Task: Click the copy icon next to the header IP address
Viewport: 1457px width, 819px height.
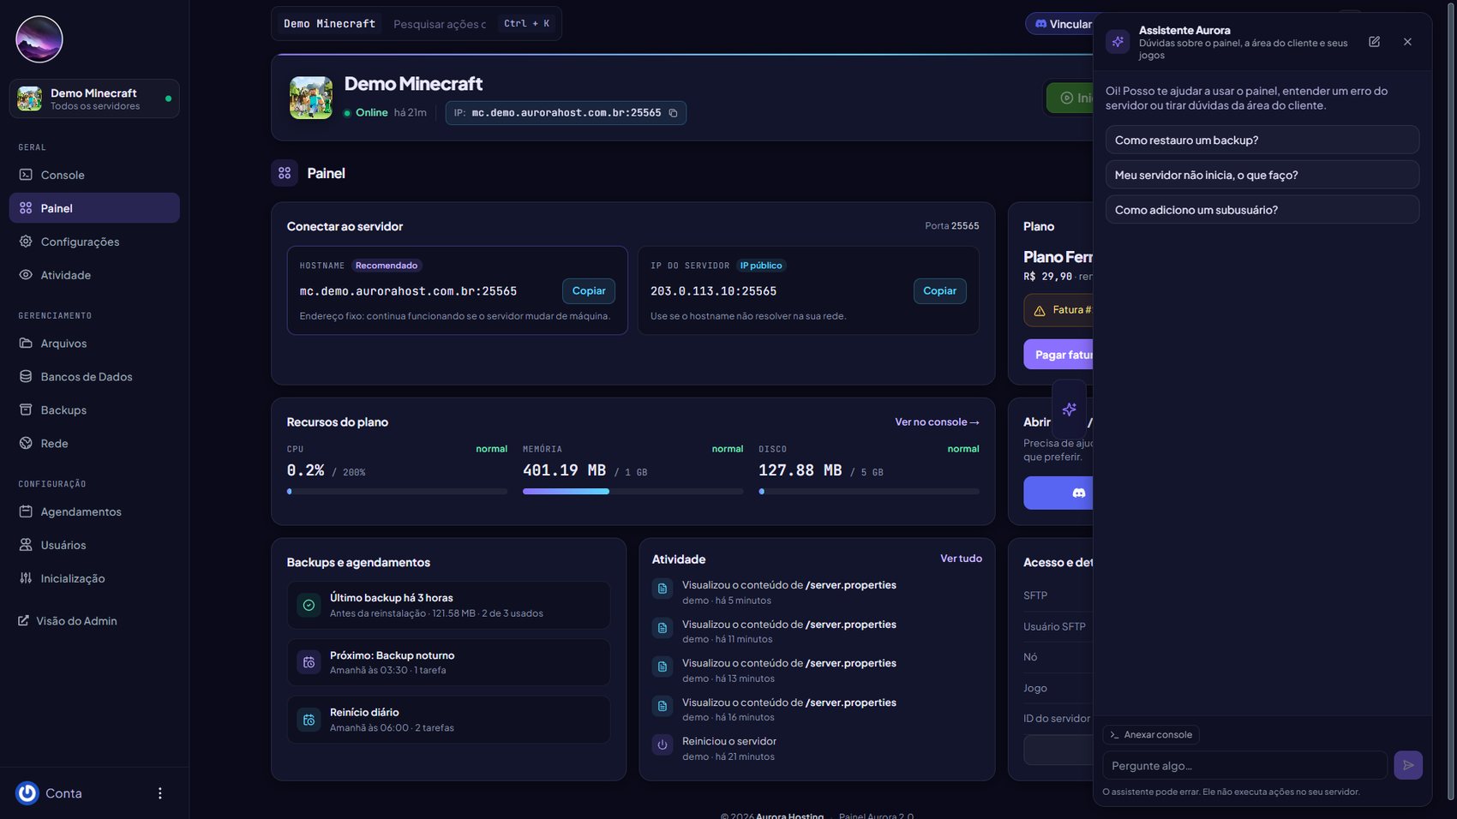Action: tap(673, 113)
